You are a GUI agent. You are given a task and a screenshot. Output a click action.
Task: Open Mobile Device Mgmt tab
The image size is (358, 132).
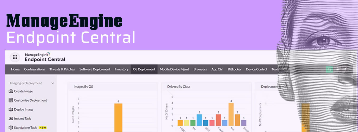coord(174,69)
